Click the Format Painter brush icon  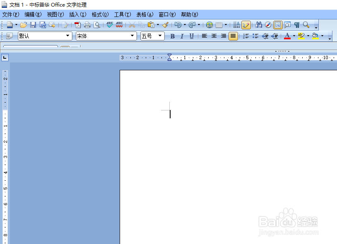coord(164,25)
